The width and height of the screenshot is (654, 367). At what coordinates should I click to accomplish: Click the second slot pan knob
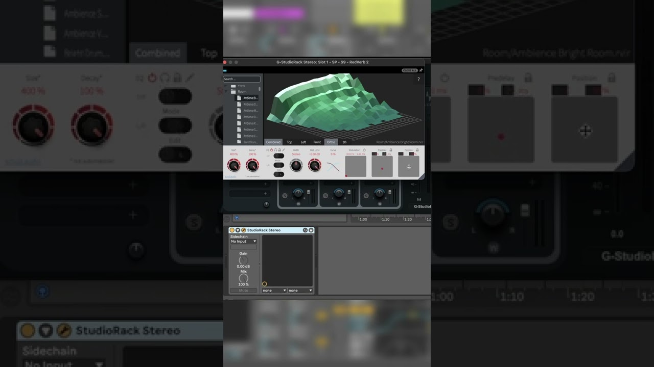339,193
